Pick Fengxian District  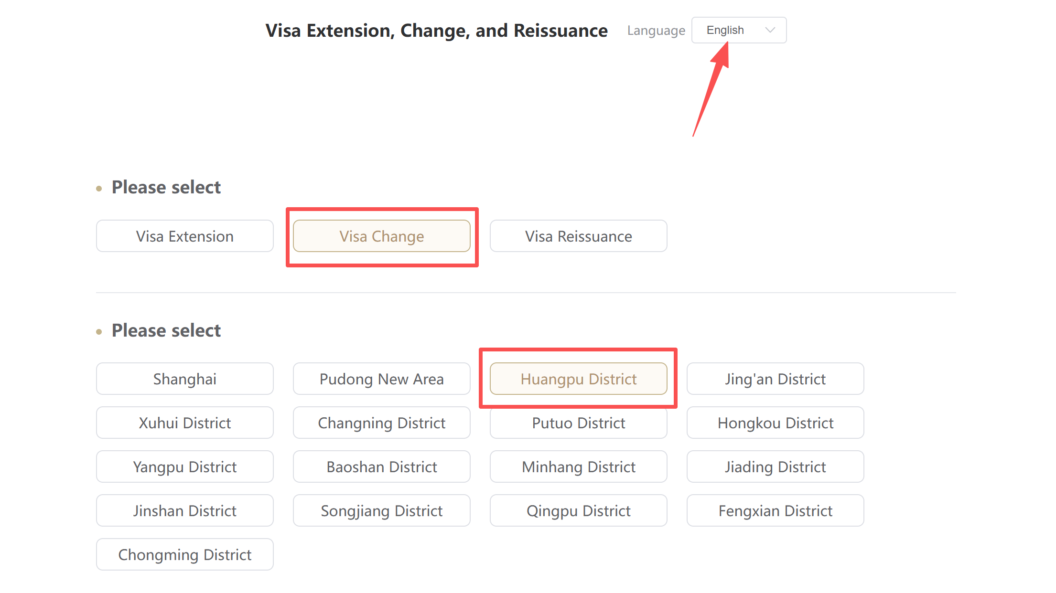776,510
